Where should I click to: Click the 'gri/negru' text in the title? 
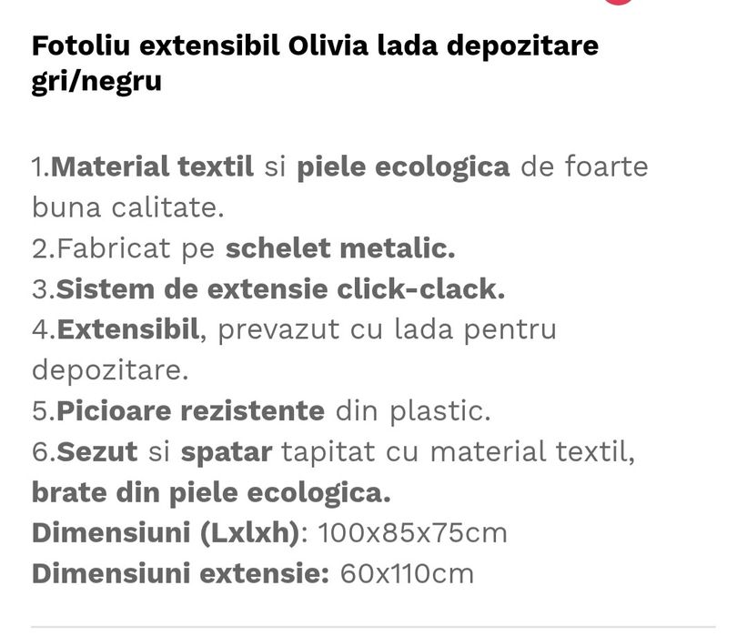coord(96,82)
